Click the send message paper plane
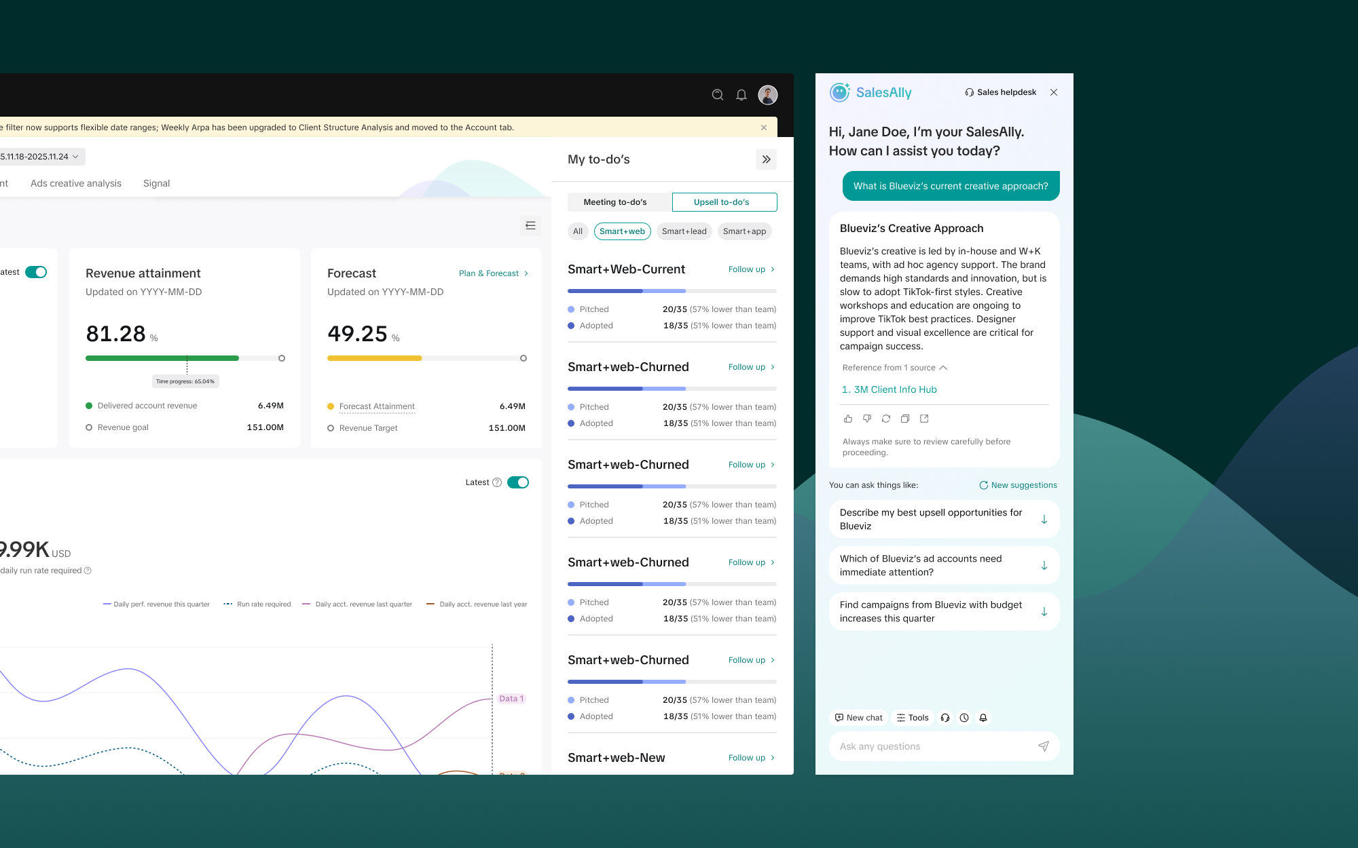1358x848 pixels. click(1043, 746)
